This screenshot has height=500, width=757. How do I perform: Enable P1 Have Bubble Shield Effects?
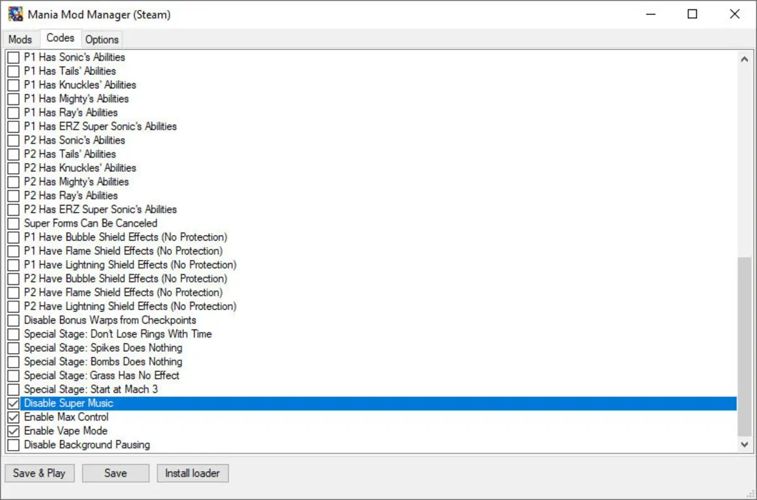(13, 237)
